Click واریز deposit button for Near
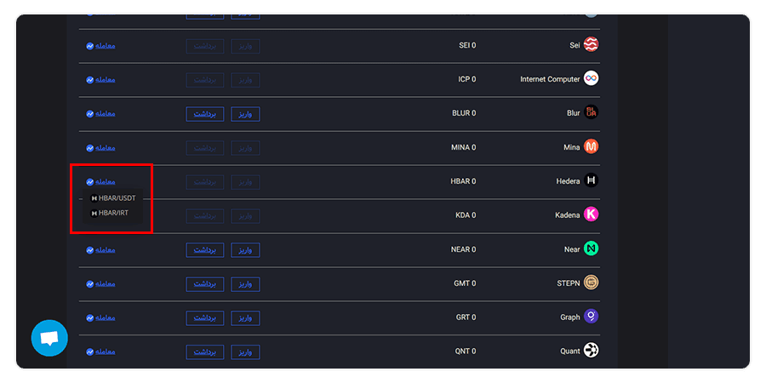The height and width of the screenshot is (383, 766). coord(245,250)
